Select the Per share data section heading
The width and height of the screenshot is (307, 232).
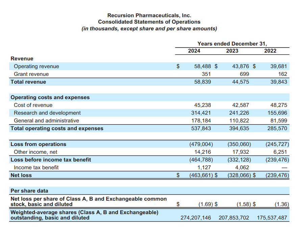(29, 191)
